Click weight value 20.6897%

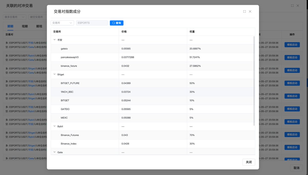(x=195, y=49)
